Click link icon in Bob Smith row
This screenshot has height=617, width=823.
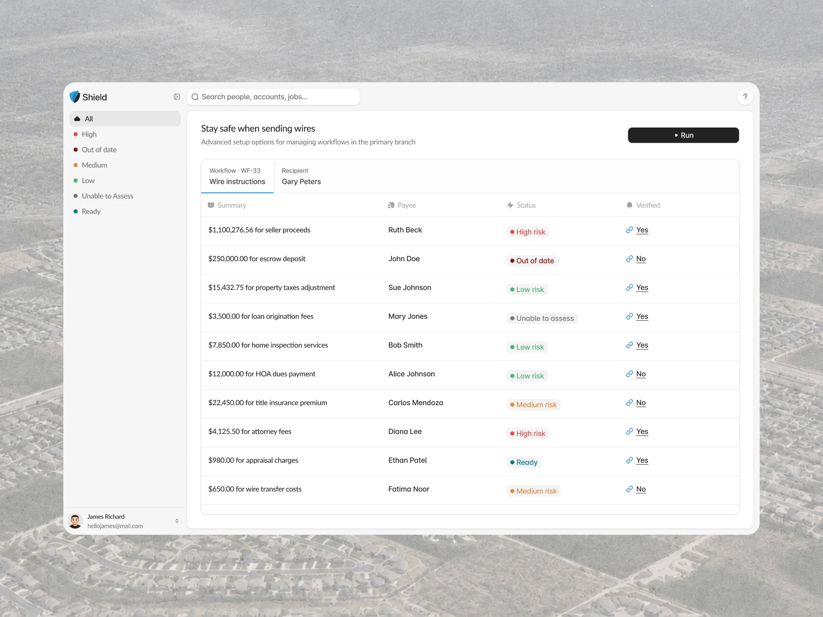pyautogui.click(x=630, y=345)
